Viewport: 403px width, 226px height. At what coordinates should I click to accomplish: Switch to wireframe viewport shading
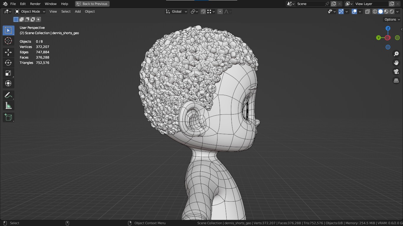(375, 11)
